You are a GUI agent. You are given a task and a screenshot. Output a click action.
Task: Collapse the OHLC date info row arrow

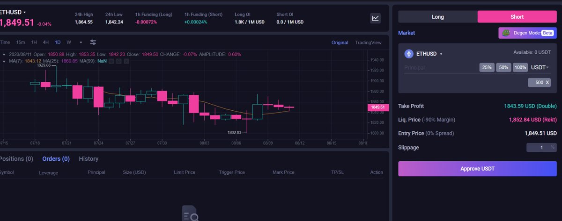pyautogui.click(x=5, y=54)
